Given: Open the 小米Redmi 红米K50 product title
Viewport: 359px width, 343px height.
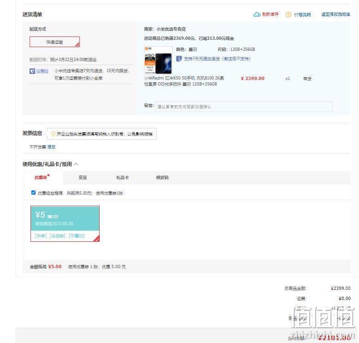Looking at the screenshot, I should [184, 81].
